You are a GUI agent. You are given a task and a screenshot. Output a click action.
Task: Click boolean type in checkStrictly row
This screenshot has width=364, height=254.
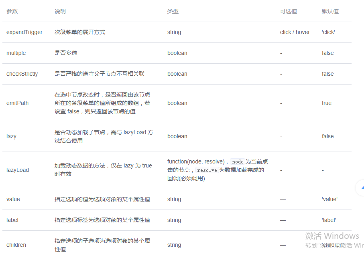[177, 74]
